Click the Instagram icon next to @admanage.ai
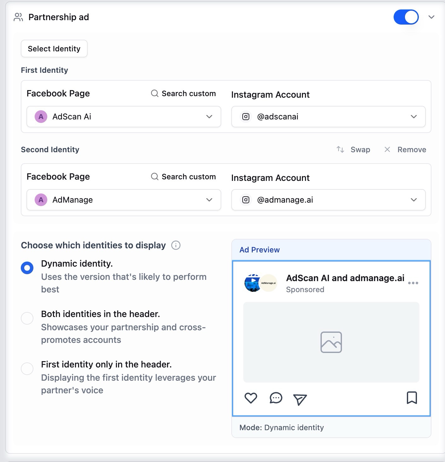 tap(246, 200)
